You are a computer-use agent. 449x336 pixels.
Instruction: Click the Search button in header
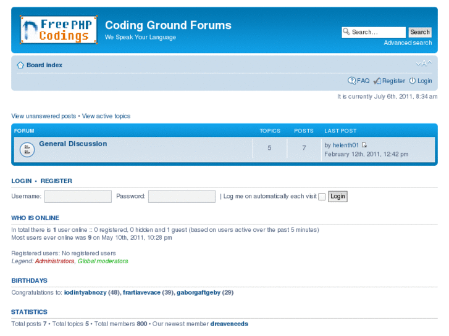(x=420, y=32)
